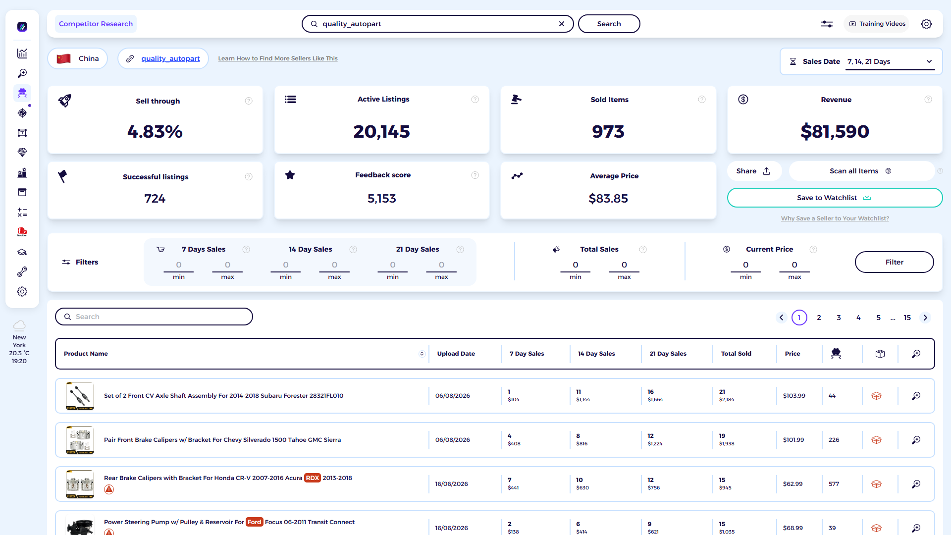This screenshot has width=951, height=535.
Task: Open the graduation cap academy sidebar icon
Action: point(22,252)
